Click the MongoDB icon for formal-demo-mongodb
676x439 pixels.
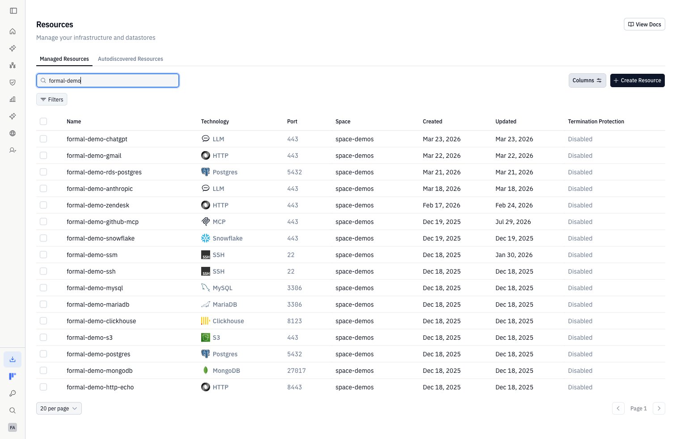point(206,371)
